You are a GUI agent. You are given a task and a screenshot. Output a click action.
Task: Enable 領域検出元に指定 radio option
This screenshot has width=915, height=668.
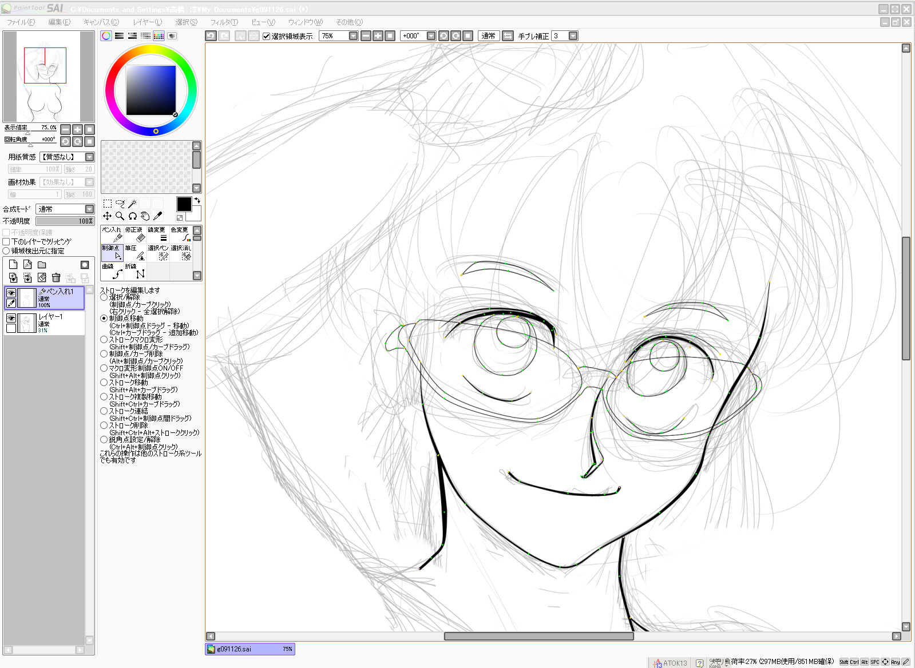pyautogui.click(x=6, y=250)
